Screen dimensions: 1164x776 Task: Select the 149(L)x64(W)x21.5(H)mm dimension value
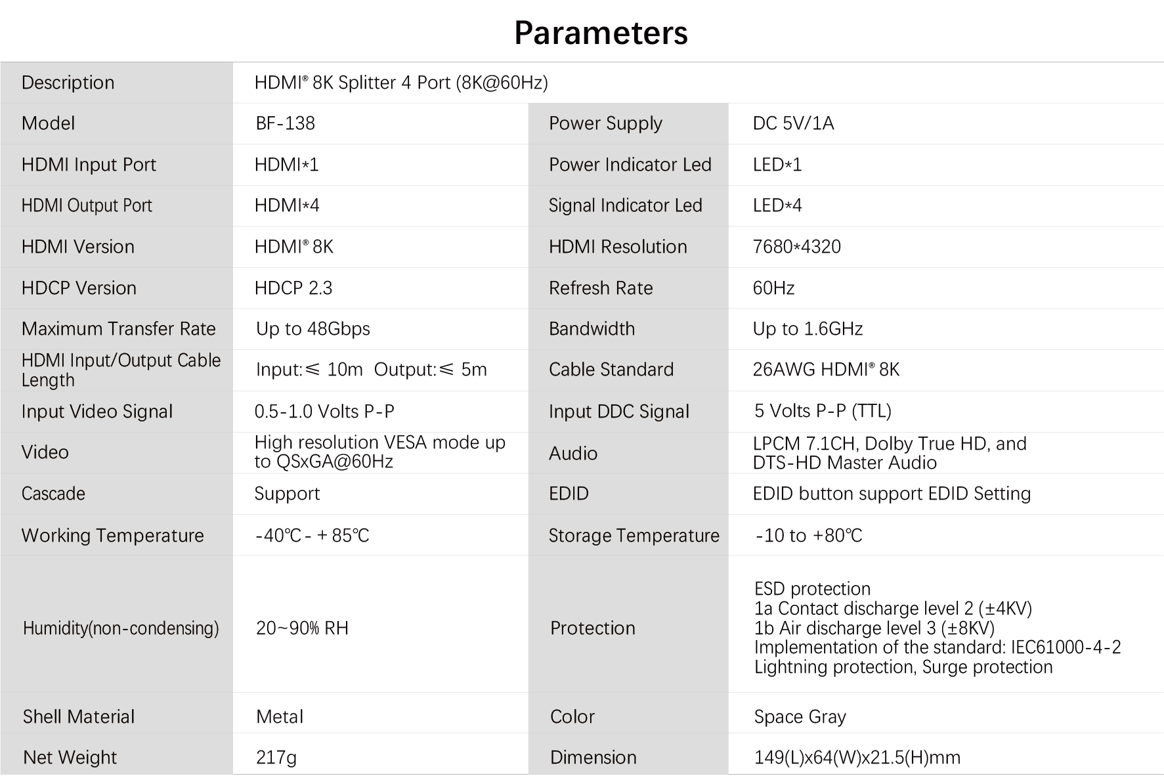pos(857,758)
